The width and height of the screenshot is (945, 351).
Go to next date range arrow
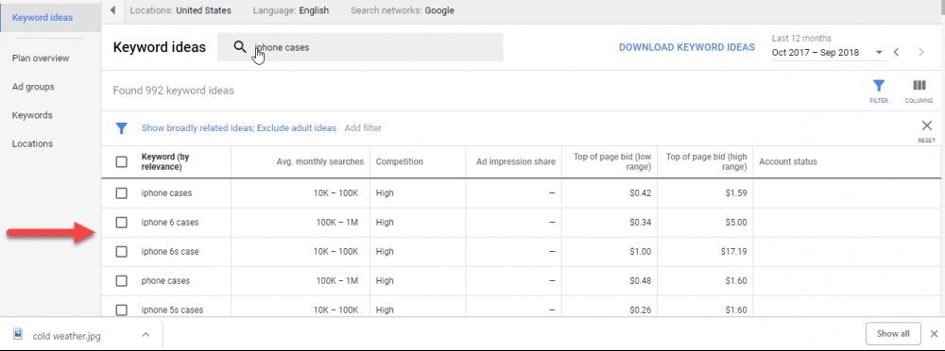[x=920, y=53]
